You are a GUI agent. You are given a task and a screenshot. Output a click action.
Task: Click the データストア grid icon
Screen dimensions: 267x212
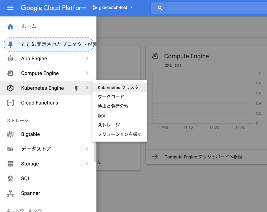tap(10, 149)
